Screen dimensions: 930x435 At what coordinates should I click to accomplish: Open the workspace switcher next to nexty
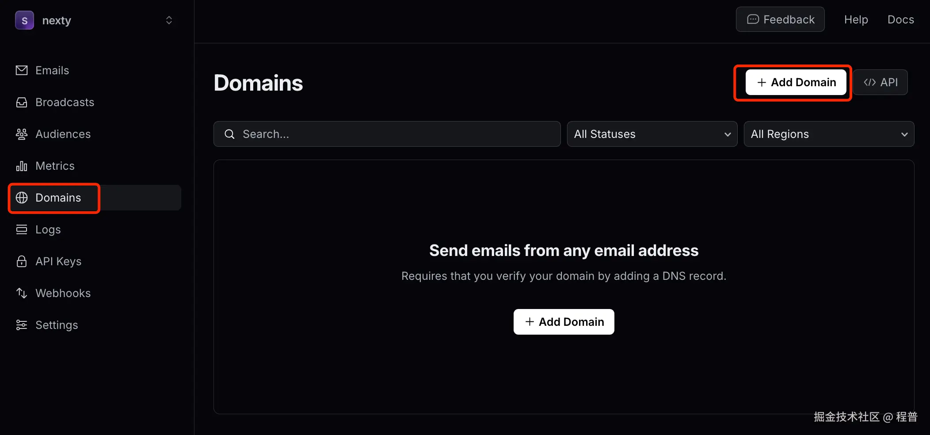tap(168, 20)
